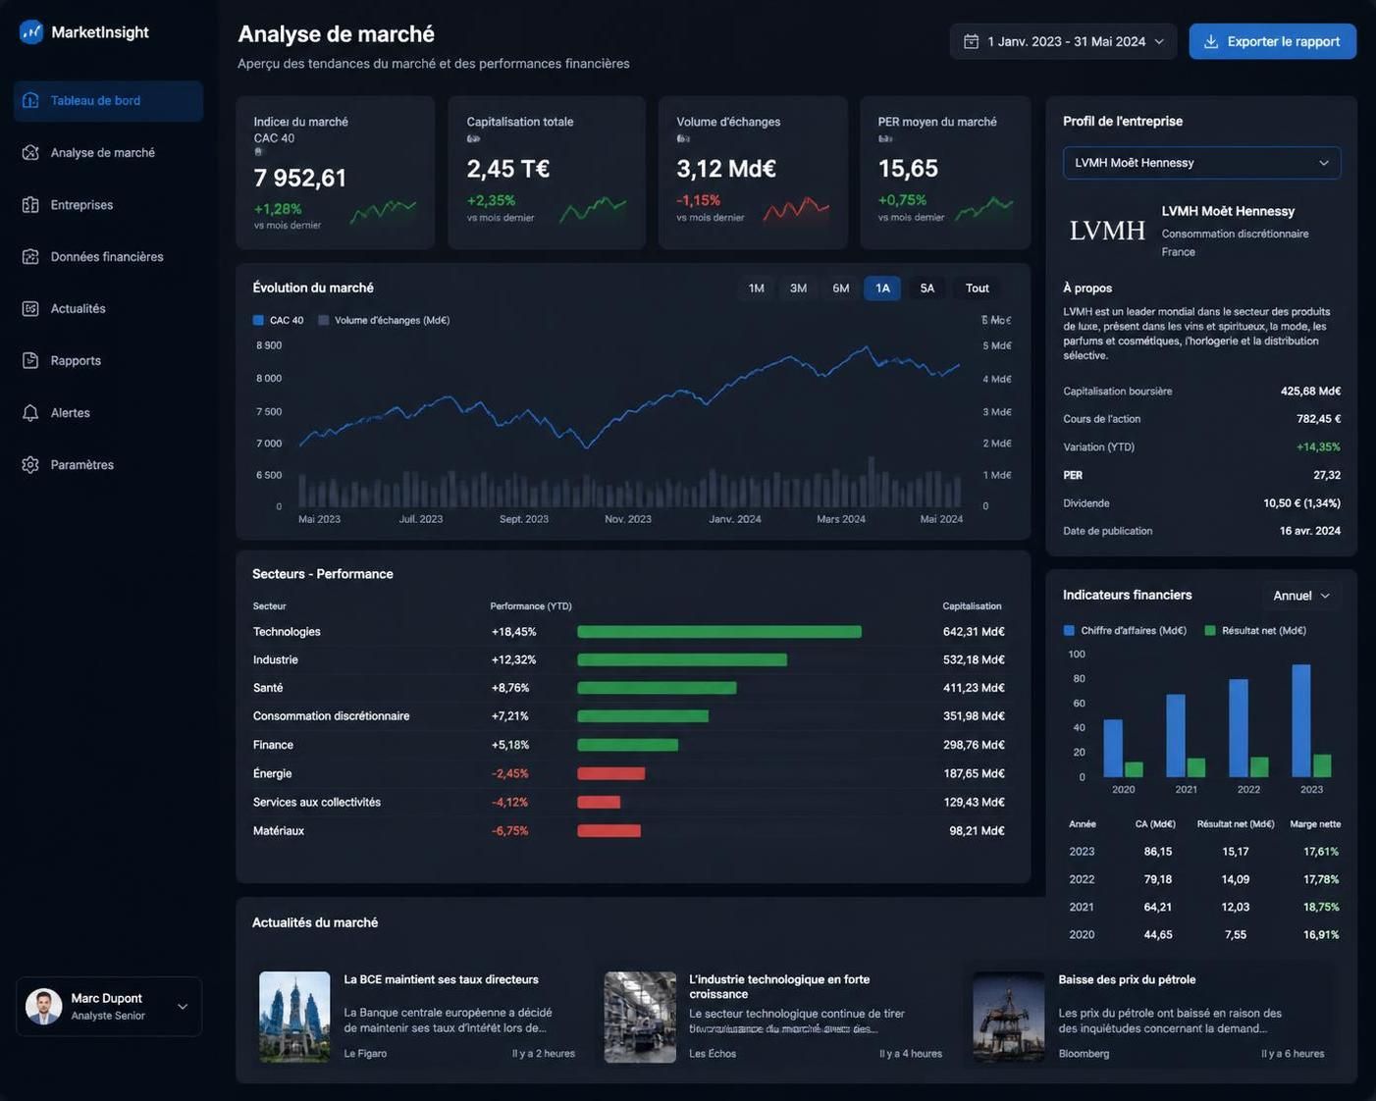Click the Tableau de bord sidebar icon
1376x1101 pixels.
click(30, 100)
